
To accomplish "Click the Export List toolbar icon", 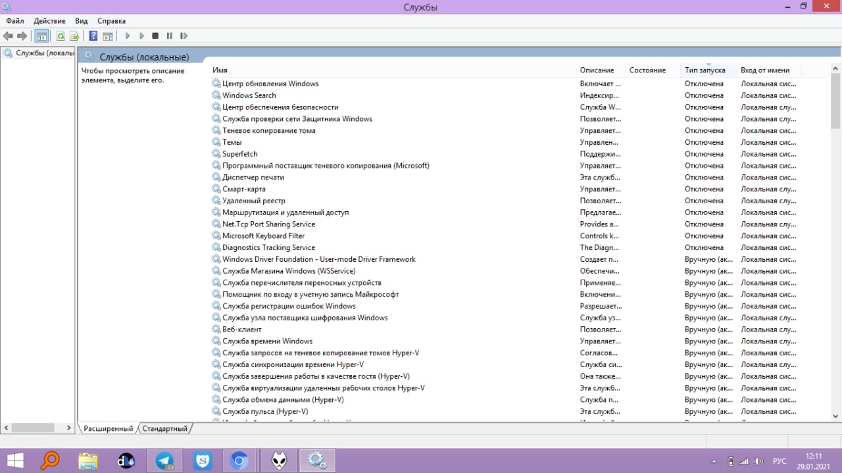I will [74, 36].
